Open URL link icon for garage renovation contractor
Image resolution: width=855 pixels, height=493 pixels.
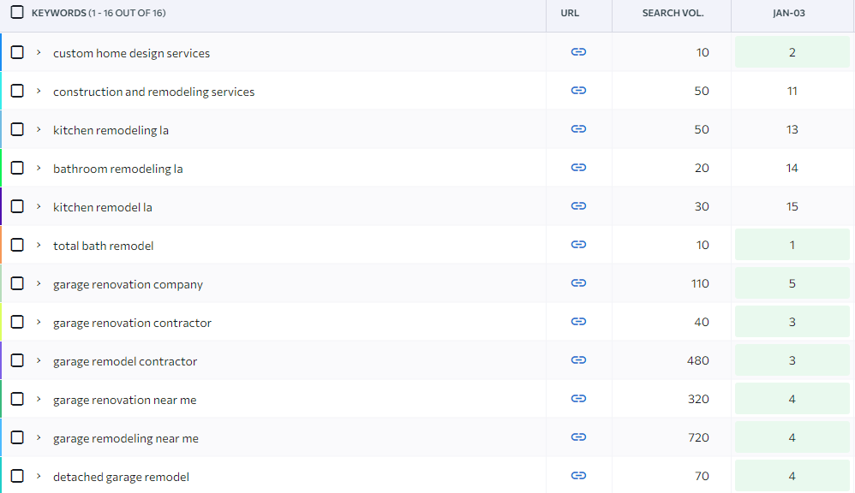[578, 322]
